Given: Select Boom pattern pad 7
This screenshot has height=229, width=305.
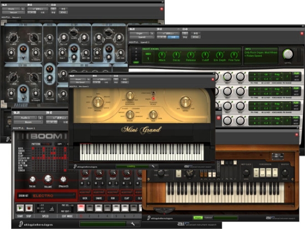Looking at the screenshot, I should (x=134, y=208).
